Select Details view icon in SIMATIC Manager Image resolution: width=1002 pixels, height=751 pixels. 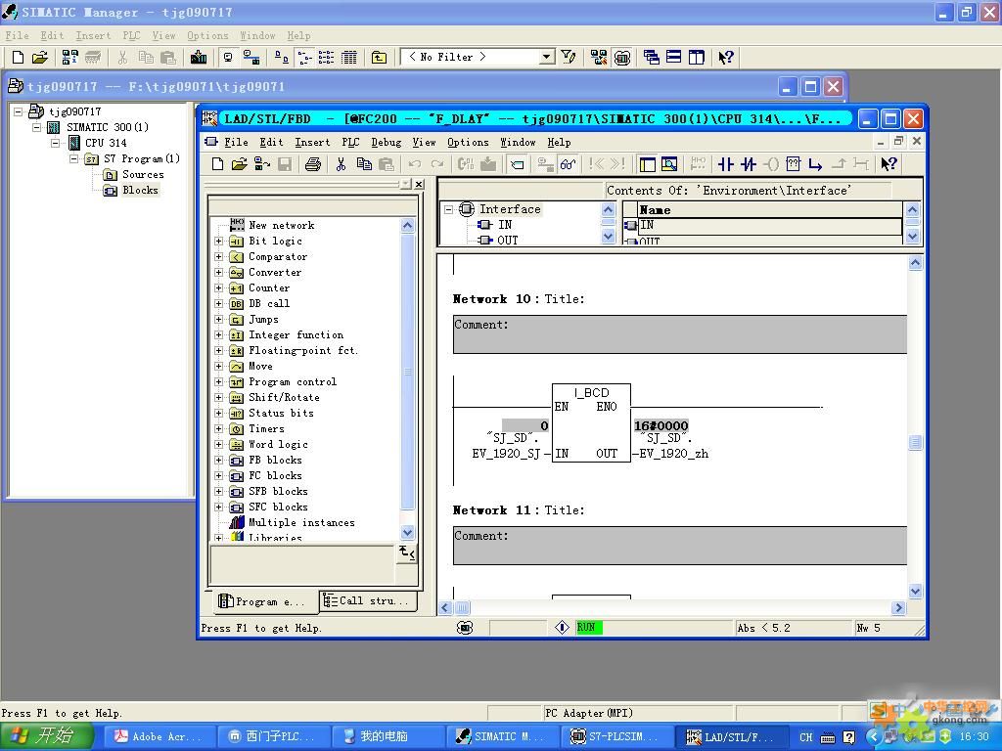click(349, 57)
